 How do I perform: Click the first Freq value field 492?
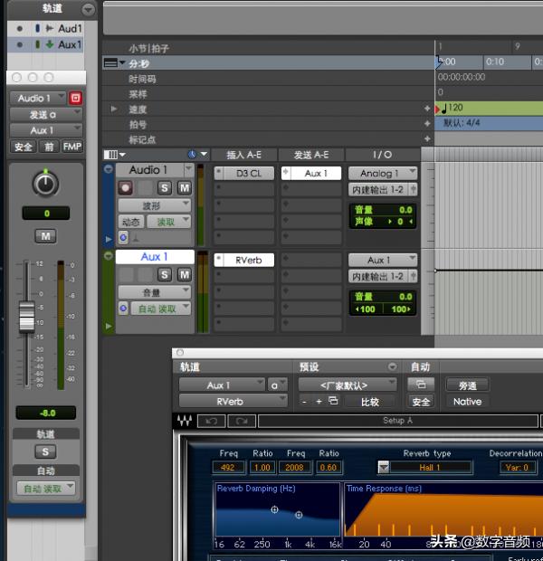tap(228, 467)
